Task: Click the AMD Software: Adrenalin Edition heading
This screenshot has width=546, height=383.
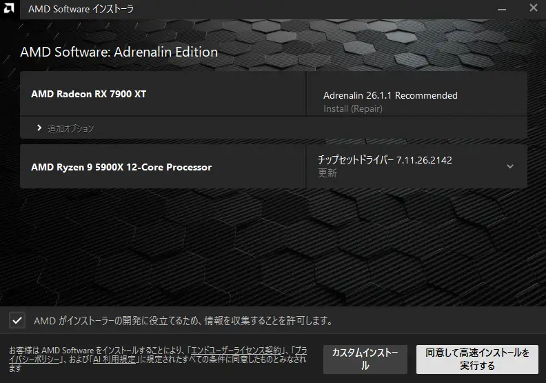Action: pyautogui.click(x=119, y=52)
